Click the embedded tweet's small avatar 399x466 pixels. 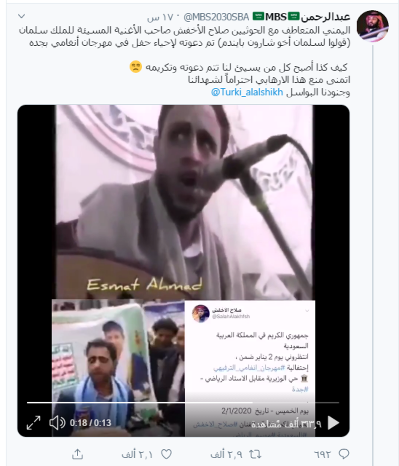[200, 313]
